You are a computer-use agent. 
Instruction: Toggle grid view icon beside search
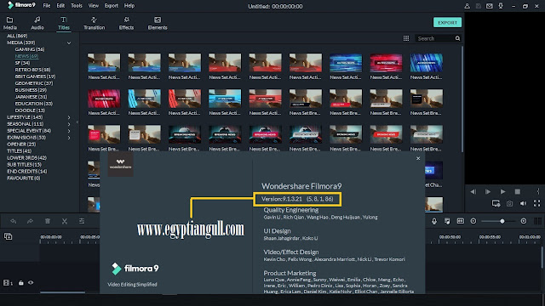tap(406, 38)
